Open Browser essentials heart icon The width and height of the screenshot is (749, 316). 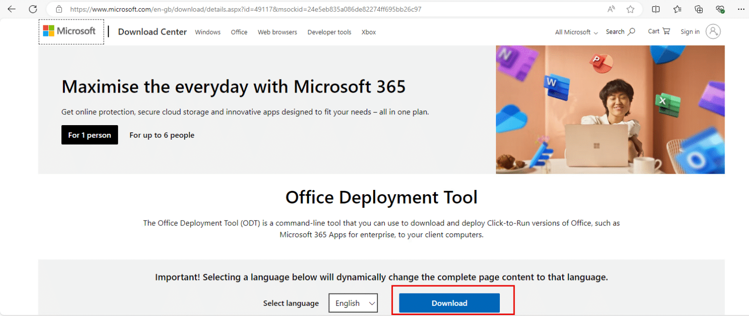click(720, 9)
